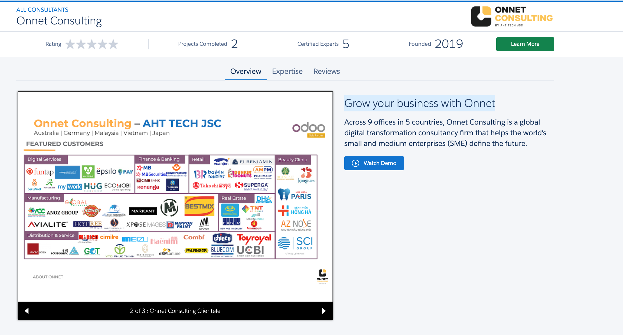
Task: Click the play icon on Watch Demo
Action: (x=355, y=163)
